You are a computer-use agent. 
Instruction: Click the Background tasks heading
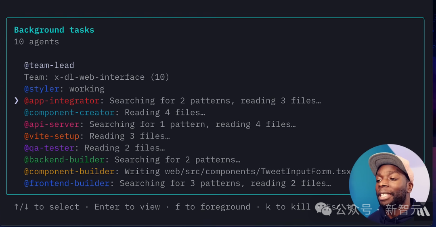coord(54,30)
